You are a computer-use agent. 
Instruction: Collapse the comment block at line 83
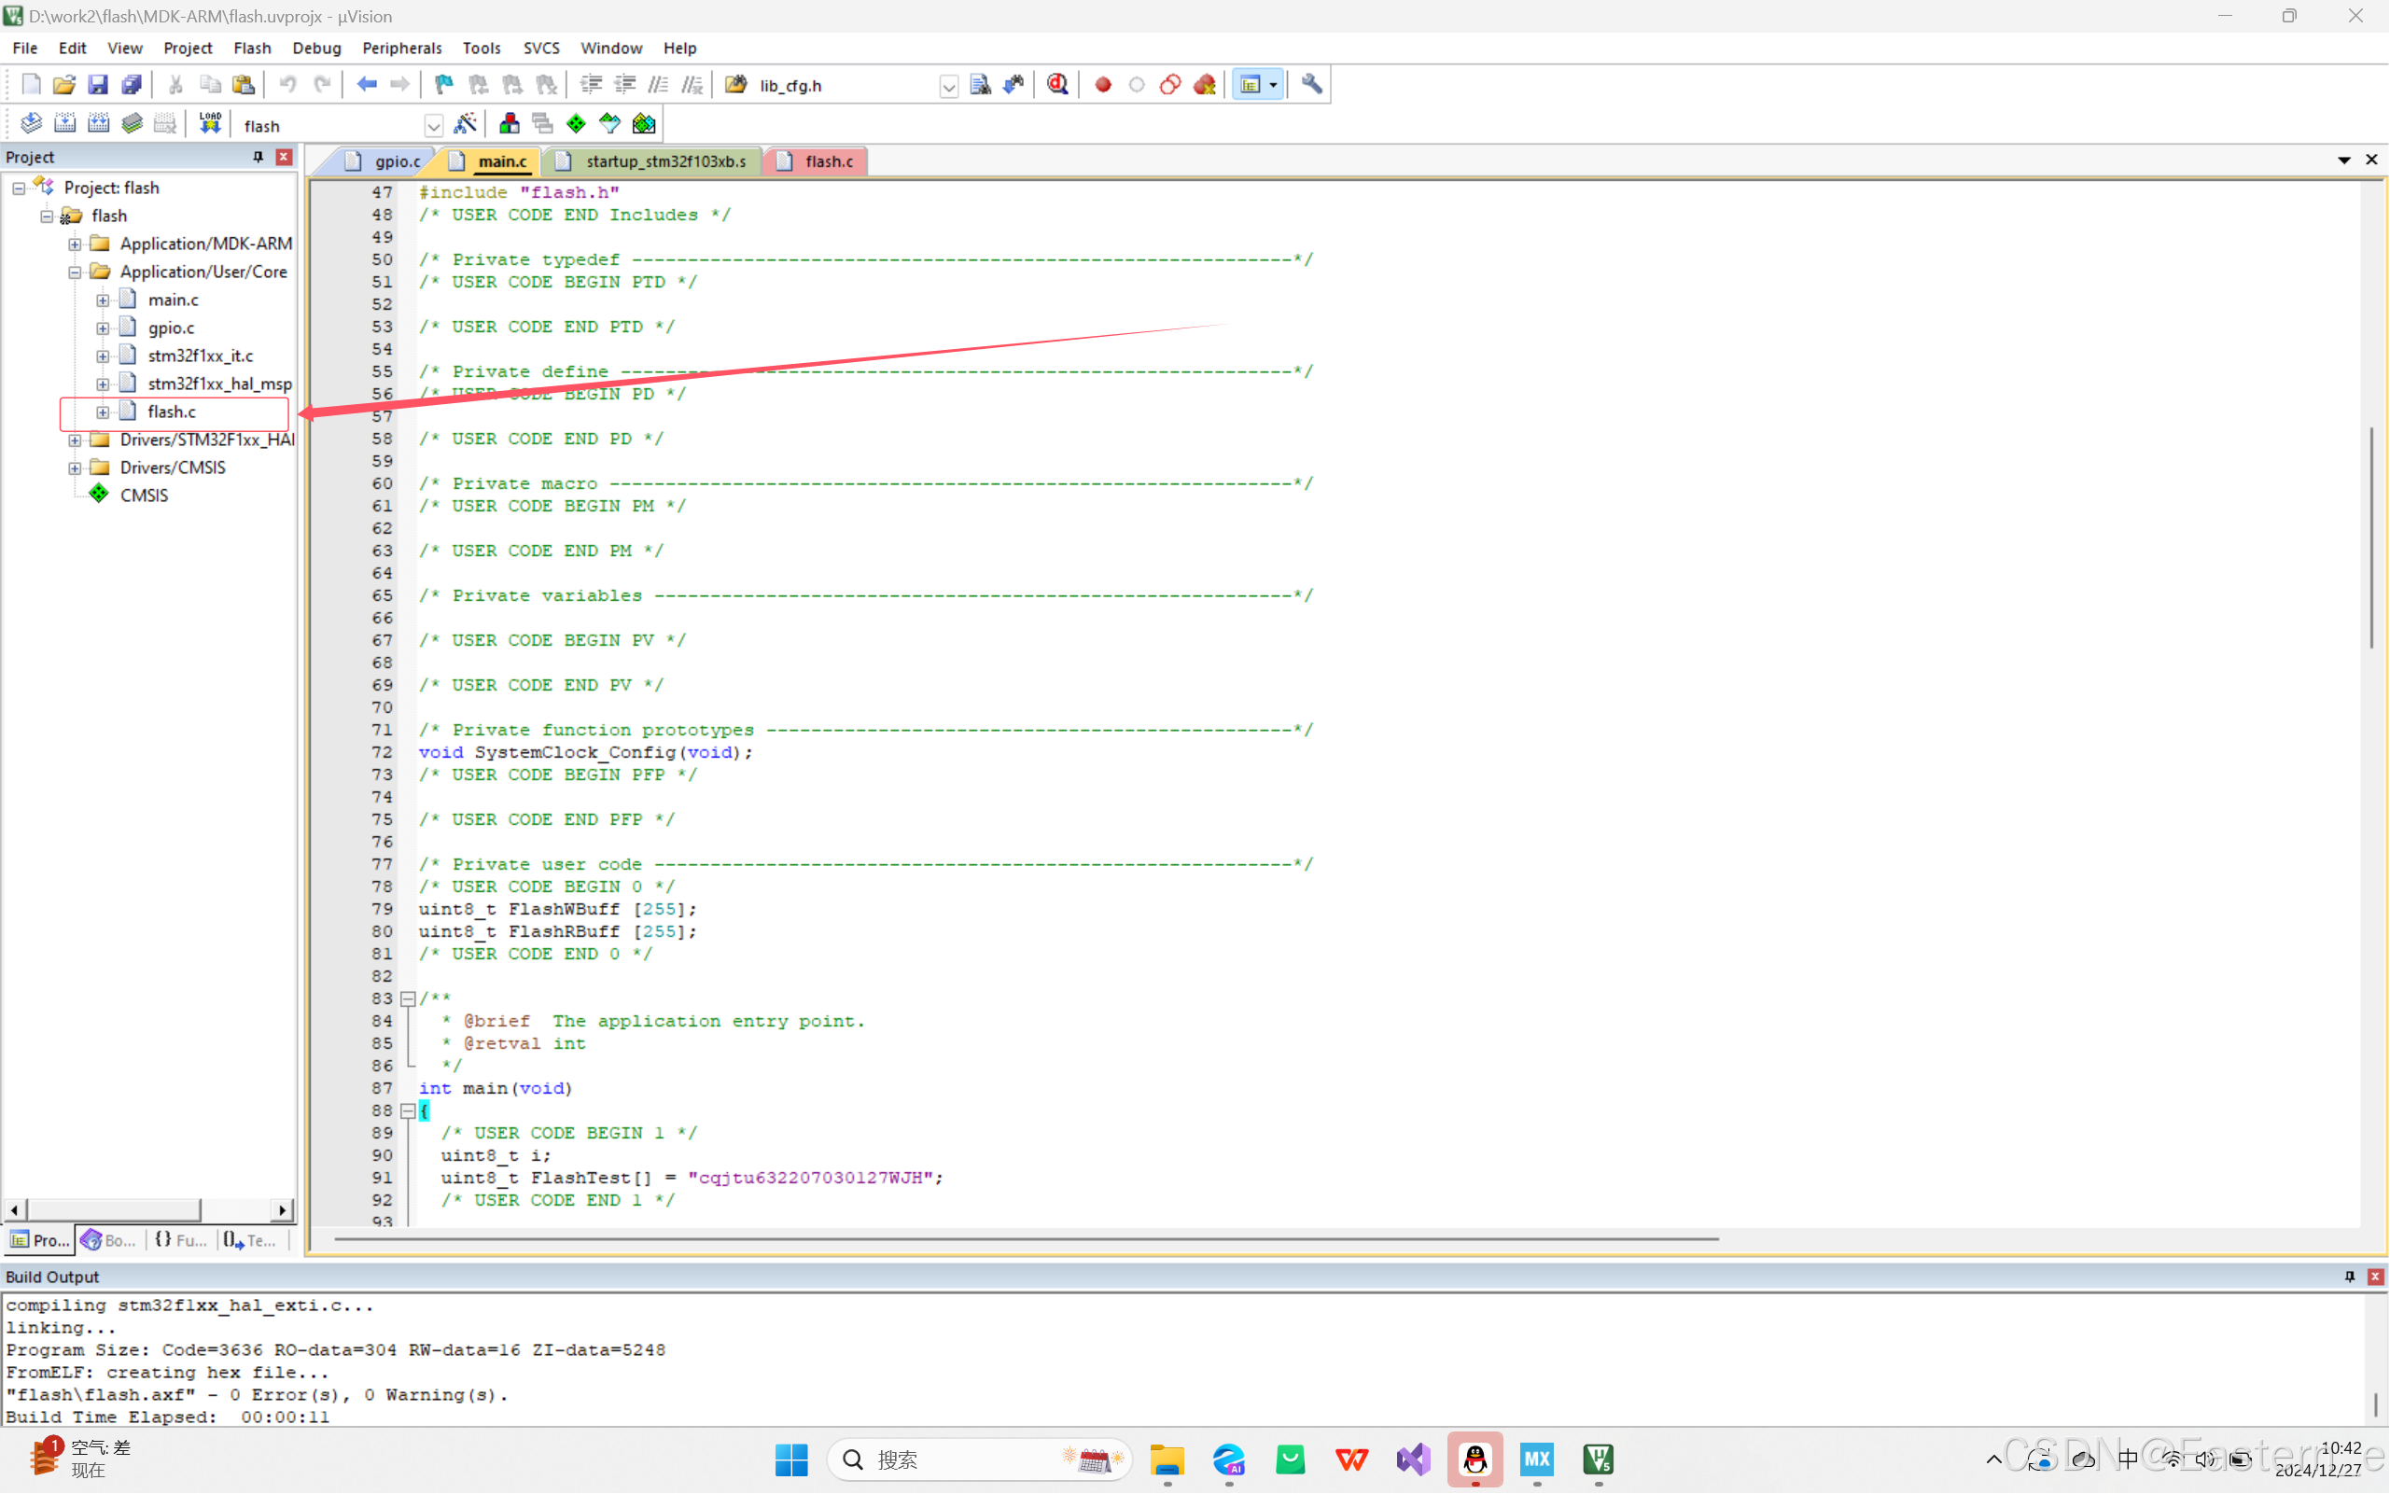[407, 999]
